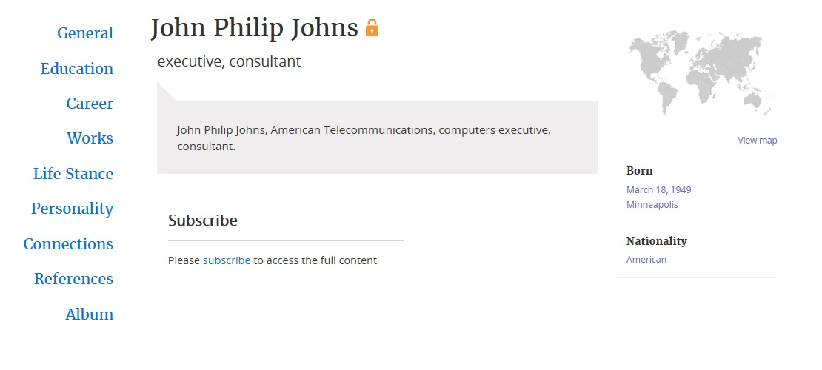The image size is (822, 370).
Task: Open the Personality section
Action: (72, 209)
